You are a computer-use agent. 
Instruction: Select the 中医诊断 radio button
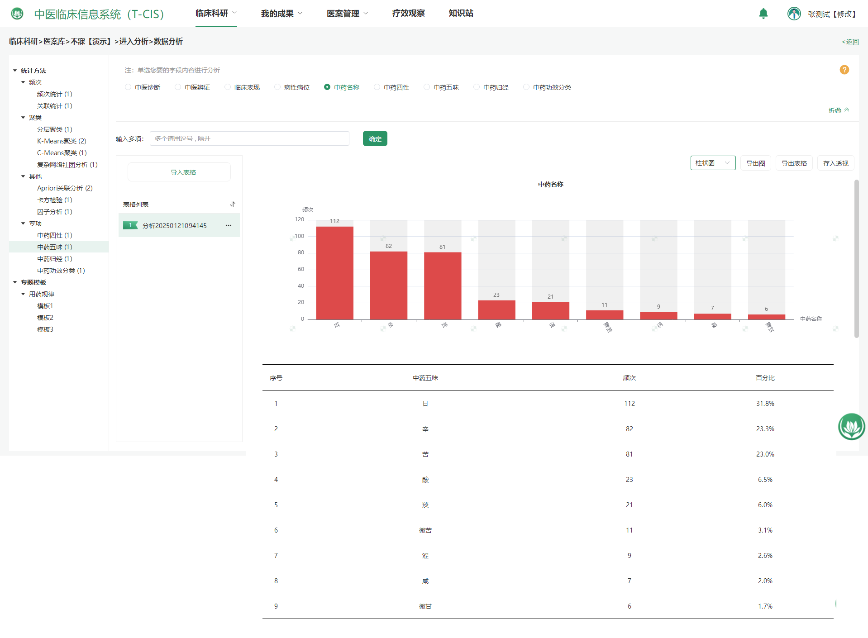point(128,87)
